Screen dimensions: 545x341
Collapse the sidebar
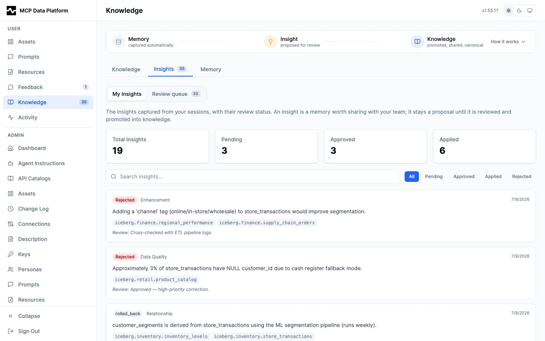[48, 316]
